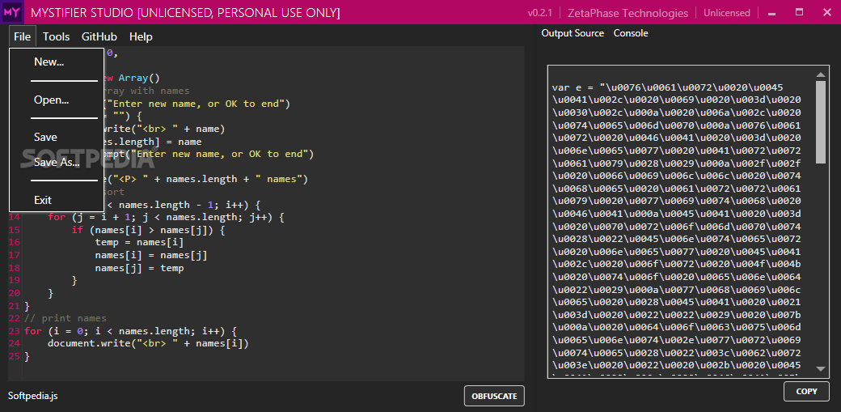Screen dimensions: 841x412
Task: Click the MY Mystifier Studio logo icon
Action: point(12,12)
